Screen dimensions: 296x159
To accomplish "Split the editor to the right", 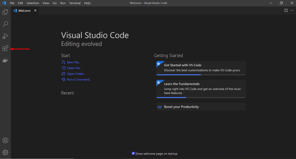I will tap(286, 10).
